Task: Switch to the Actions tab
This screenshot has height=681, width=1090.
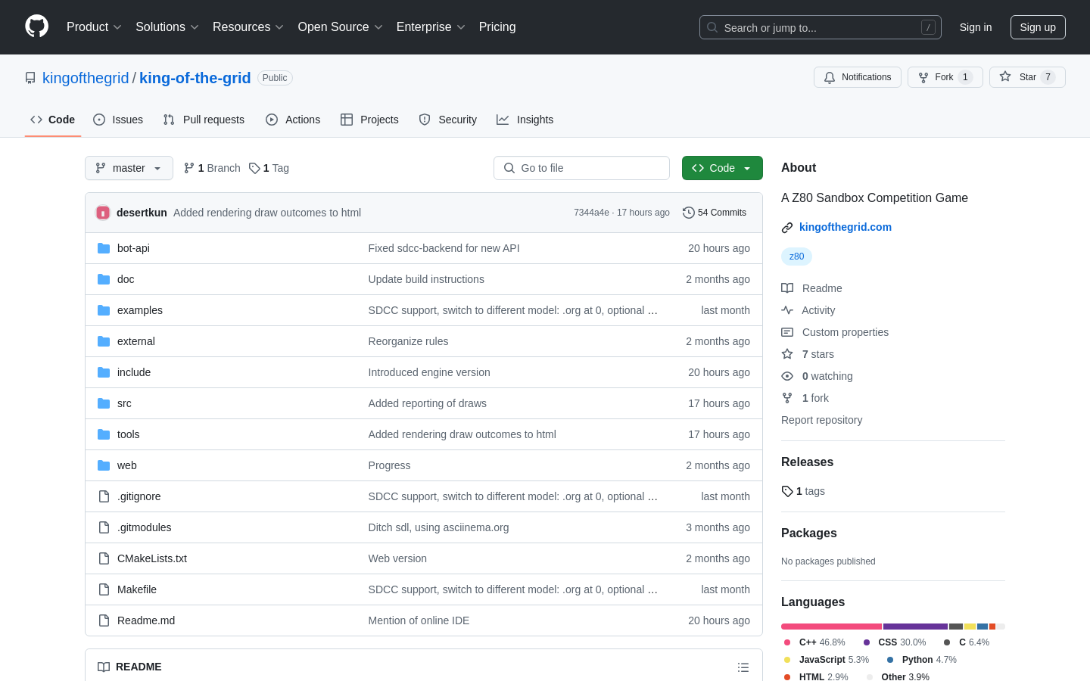Action: click(293, 120)
